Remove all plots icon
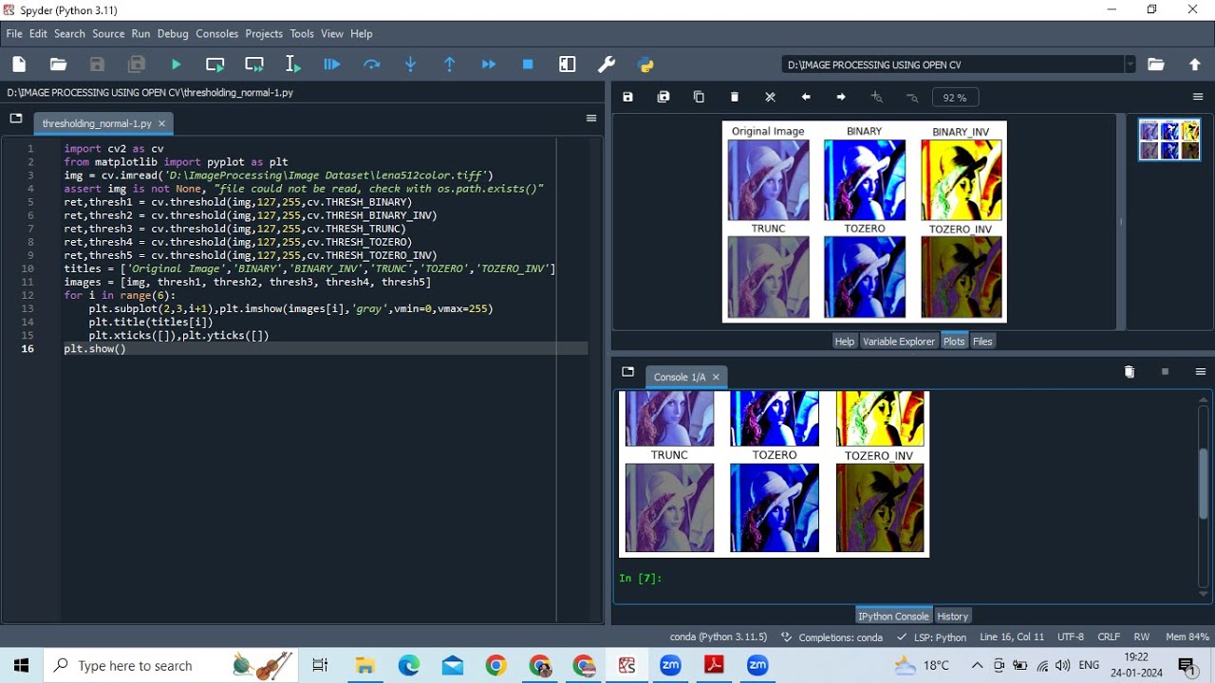Image resolution: width=1215 pixels, height=683 pixels. [x=770, y=97]
